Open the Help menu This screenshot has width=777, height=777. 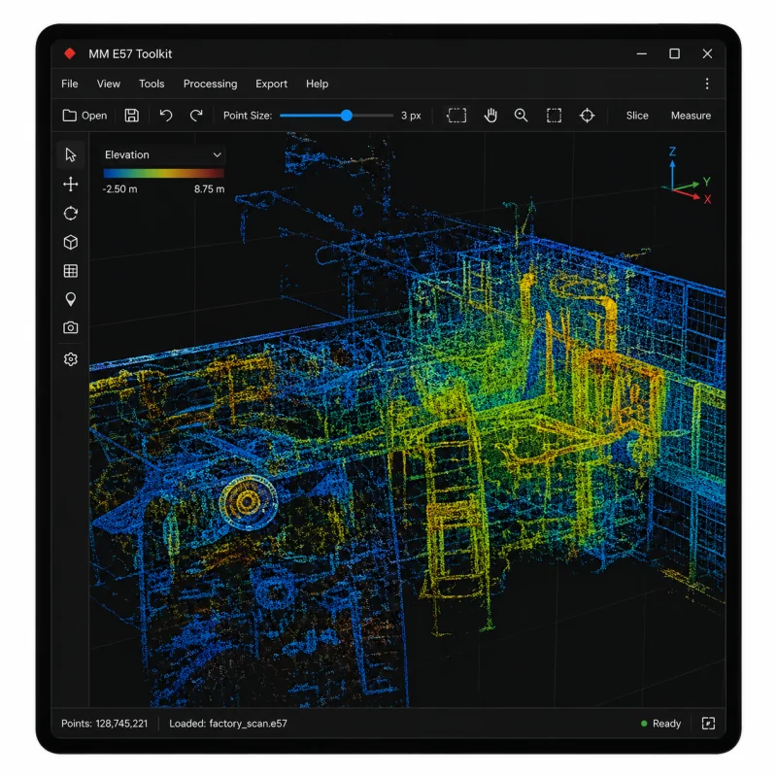click(317, 84)
